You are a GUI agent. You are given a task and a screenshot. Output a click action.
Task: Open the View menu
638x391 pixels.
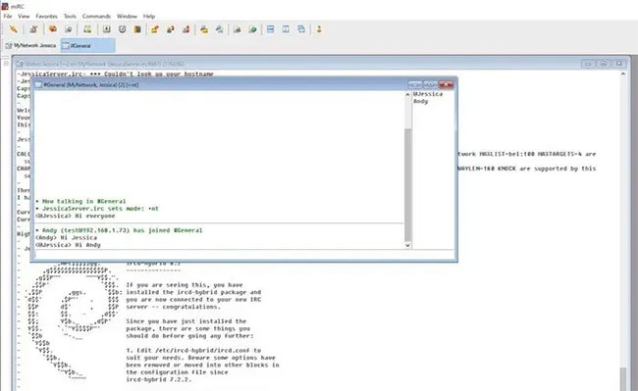24,17
